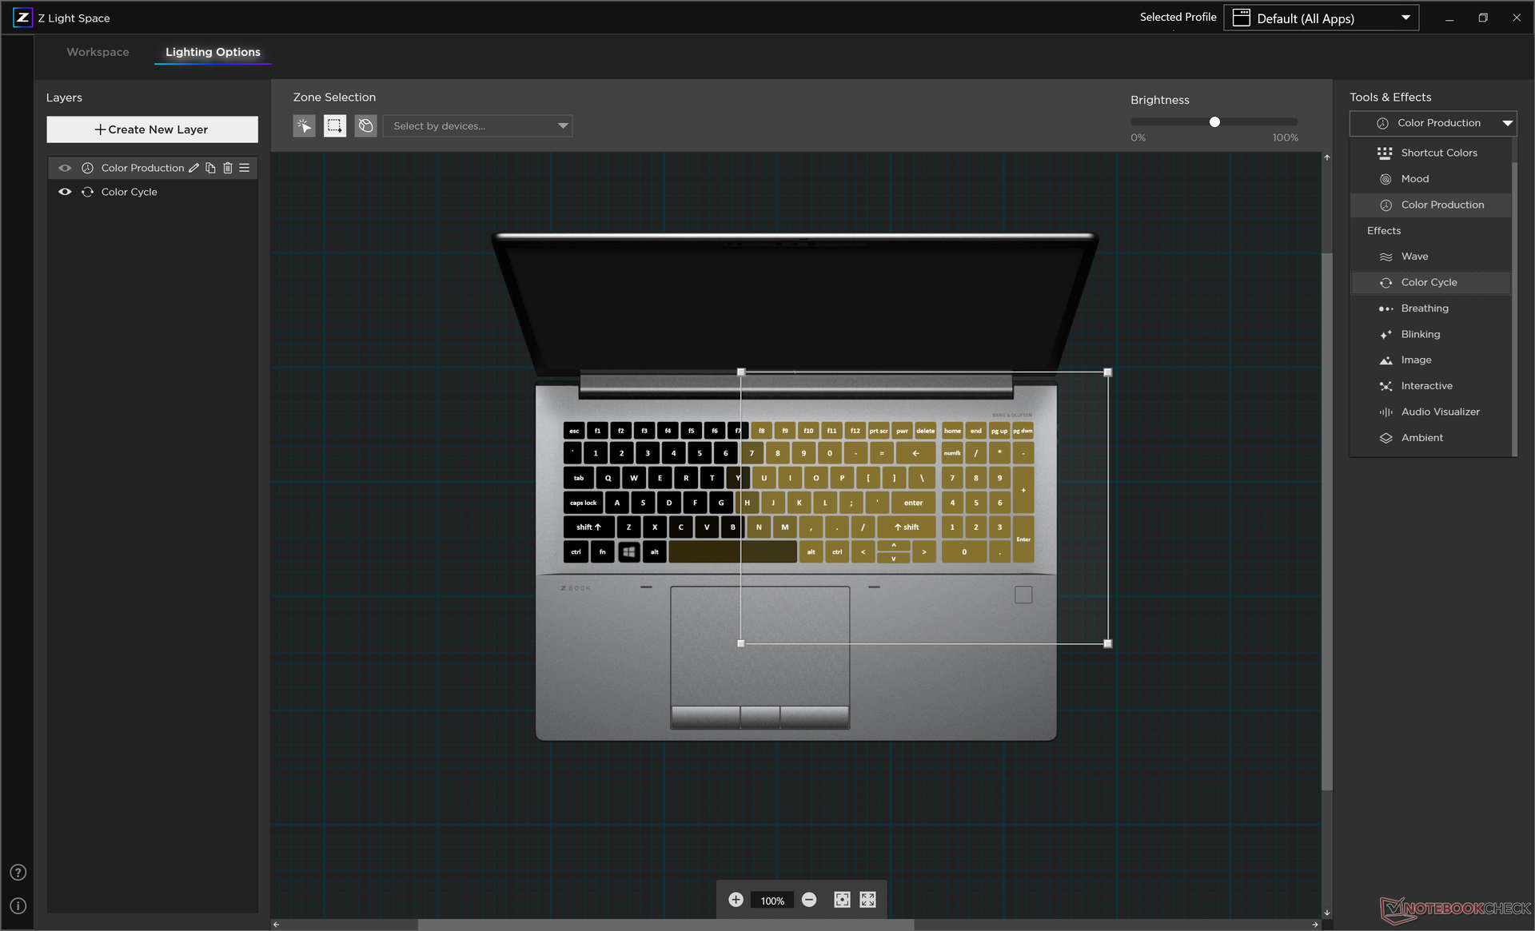Select the click-select zone tool

pos(304,125)
